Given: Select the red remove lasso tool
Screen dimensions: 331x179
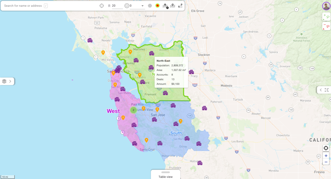Looking at the screenshot, I should tap(326, 26).
